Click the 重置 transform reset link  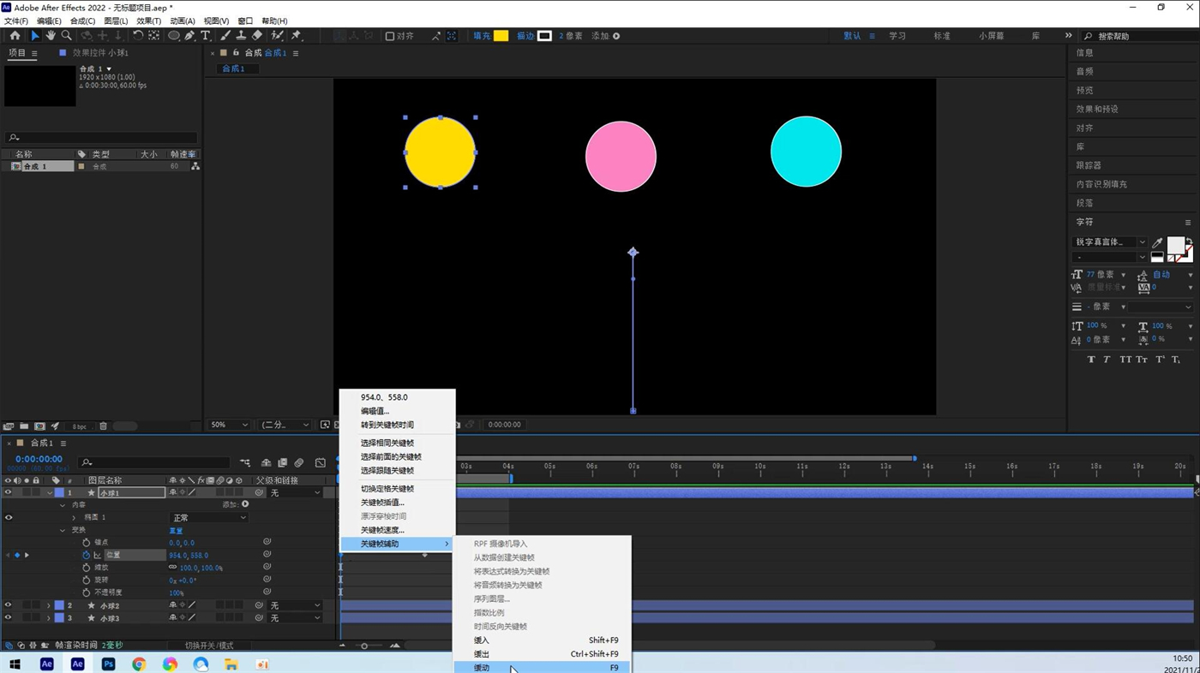pos(176,531)
